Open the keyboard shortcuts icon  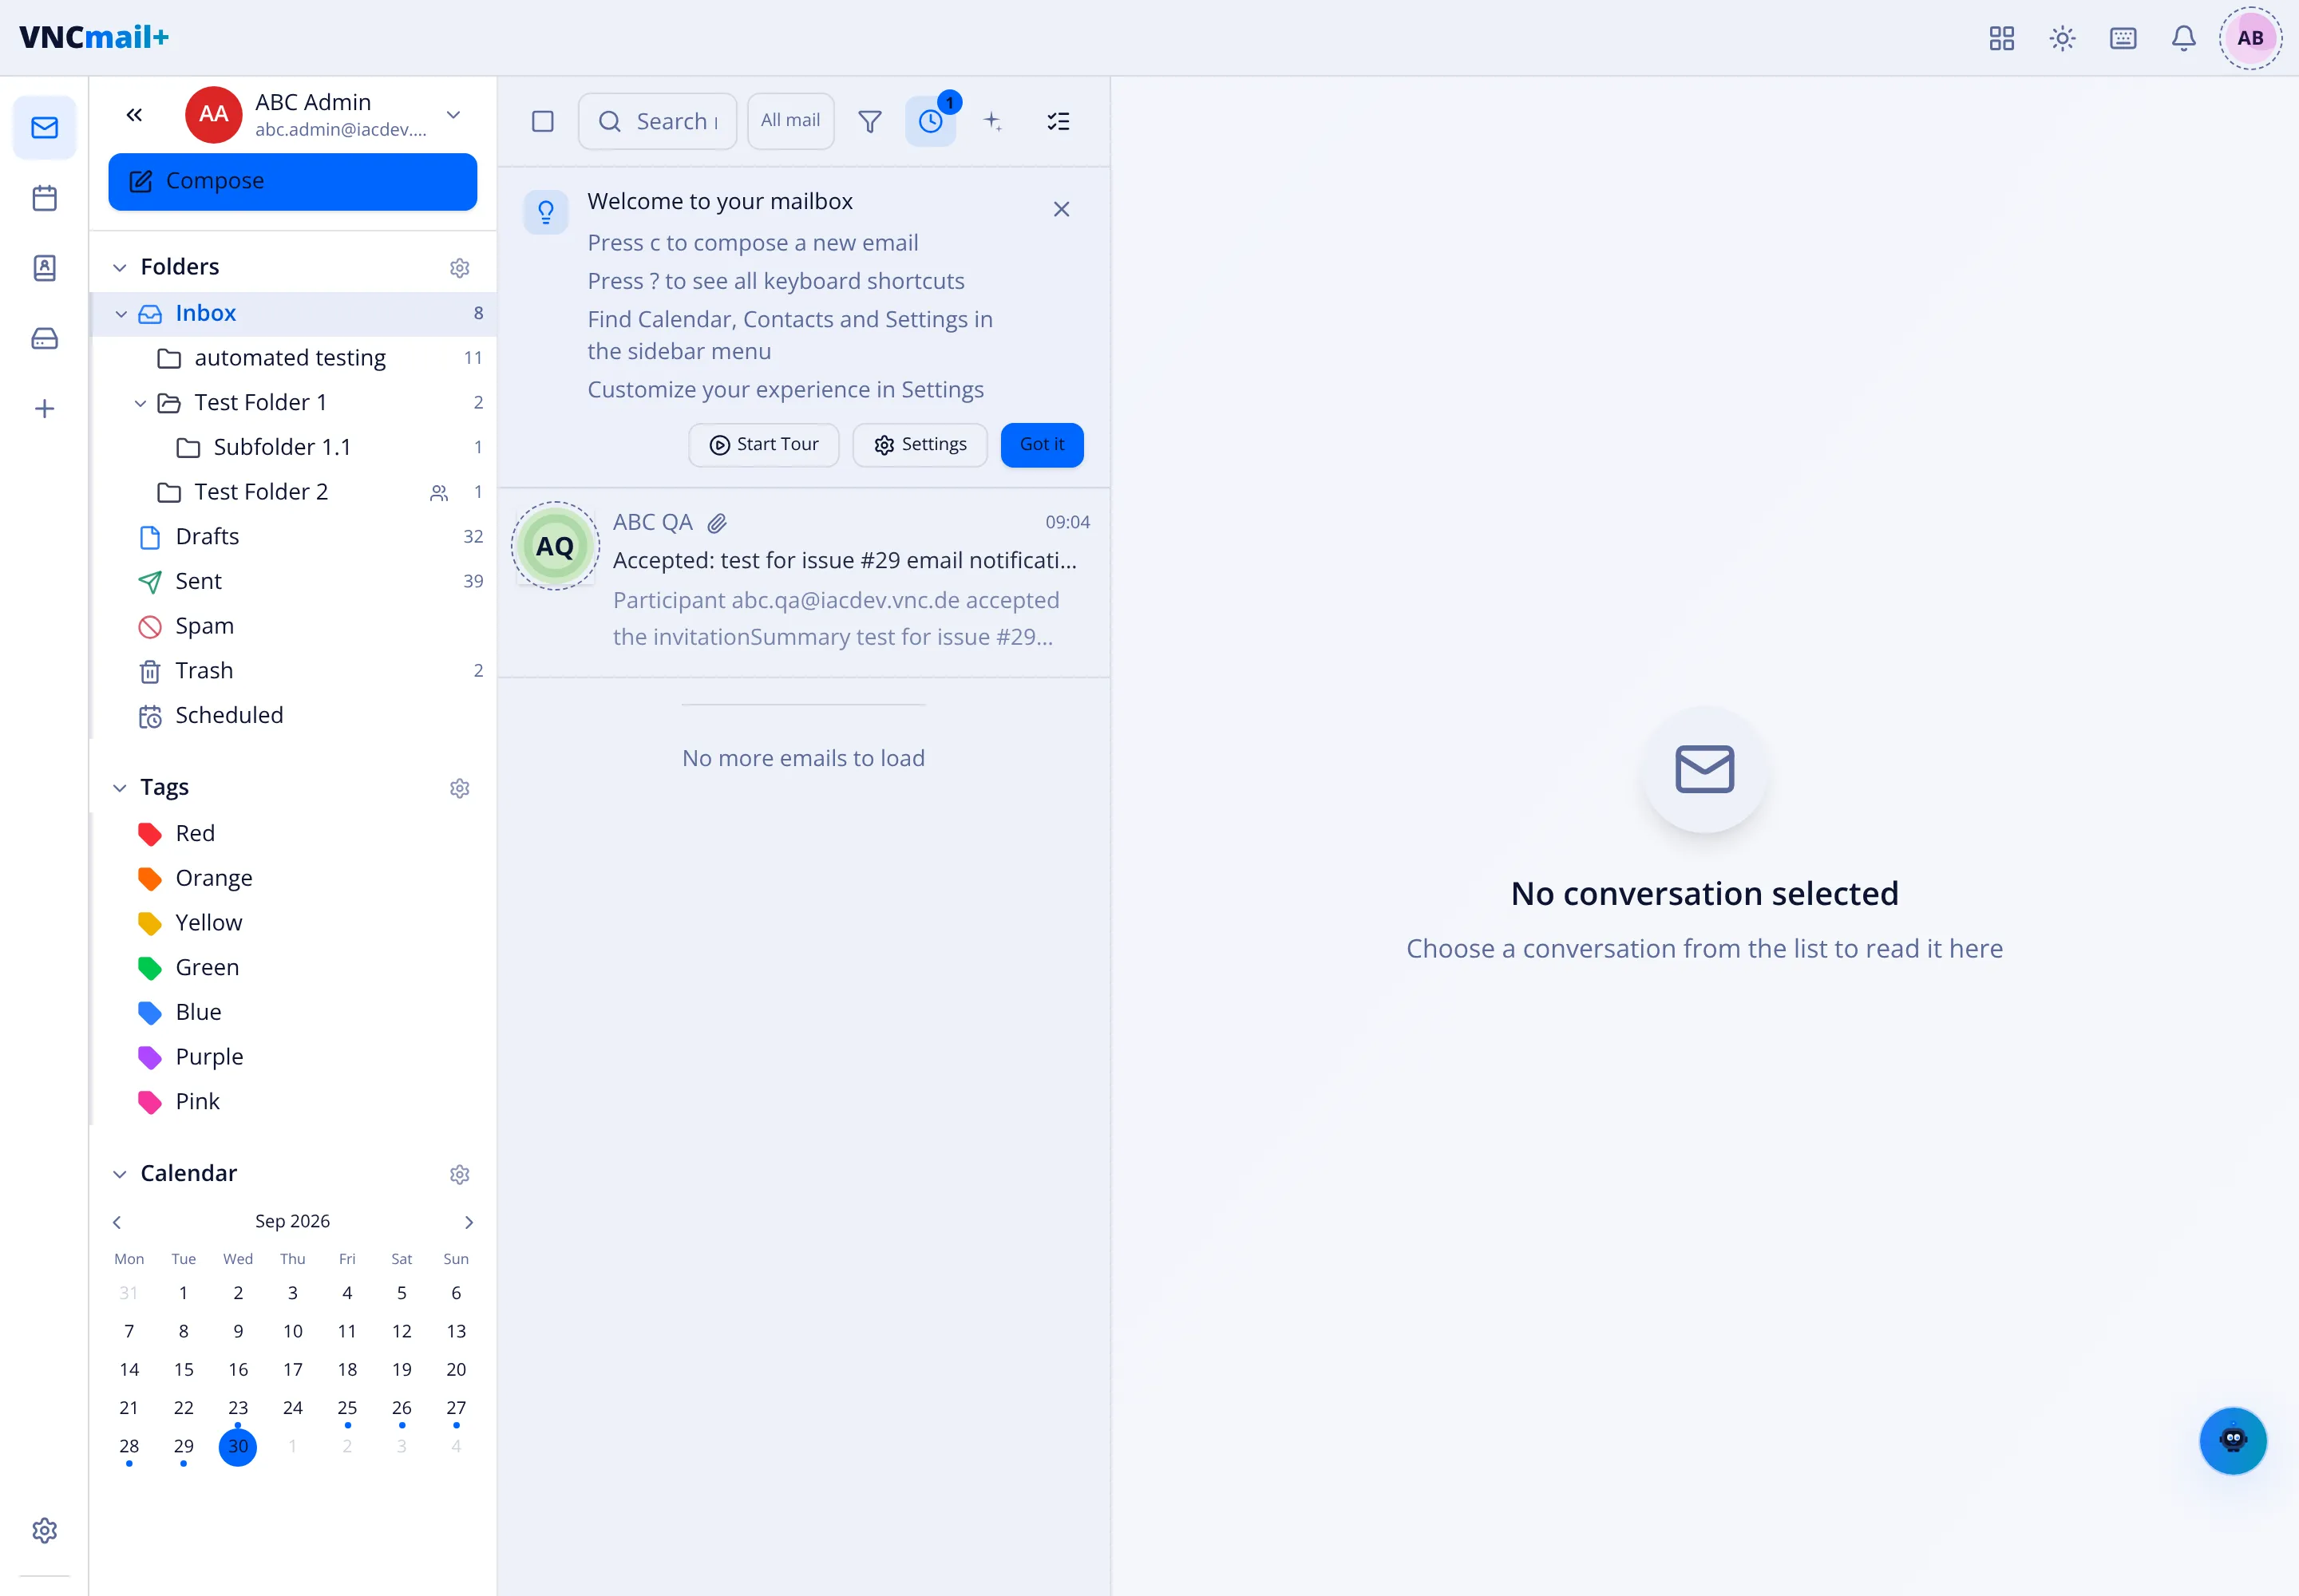(x=2123, y=38)
